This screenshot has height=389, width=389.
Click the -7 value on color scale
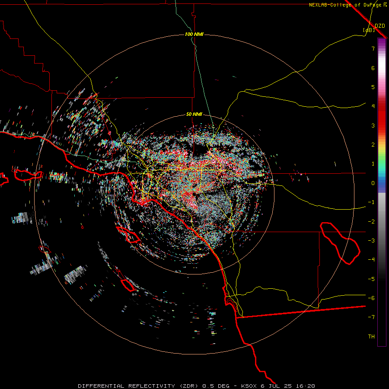[371, 317]
